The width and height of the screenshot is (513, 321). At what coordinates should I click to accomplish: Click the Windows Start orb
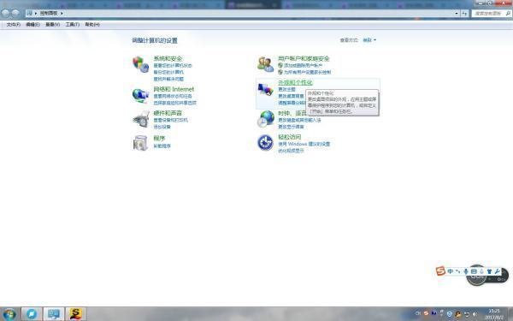9,314
